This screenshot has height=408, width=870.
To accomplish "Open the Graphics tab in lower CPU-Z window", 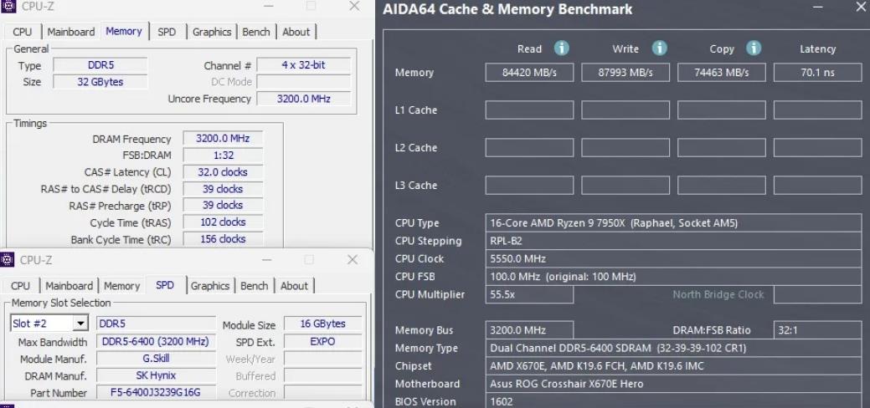I will (210, 286).
